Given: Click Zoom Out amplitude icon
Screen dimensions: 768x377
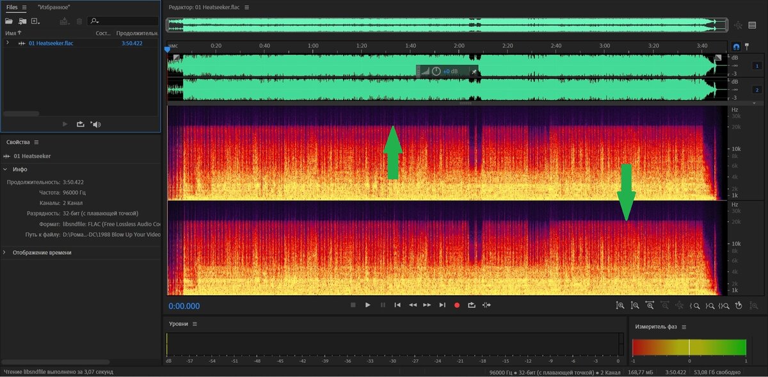Looking at the screenshot, I should tap(635, 306).
